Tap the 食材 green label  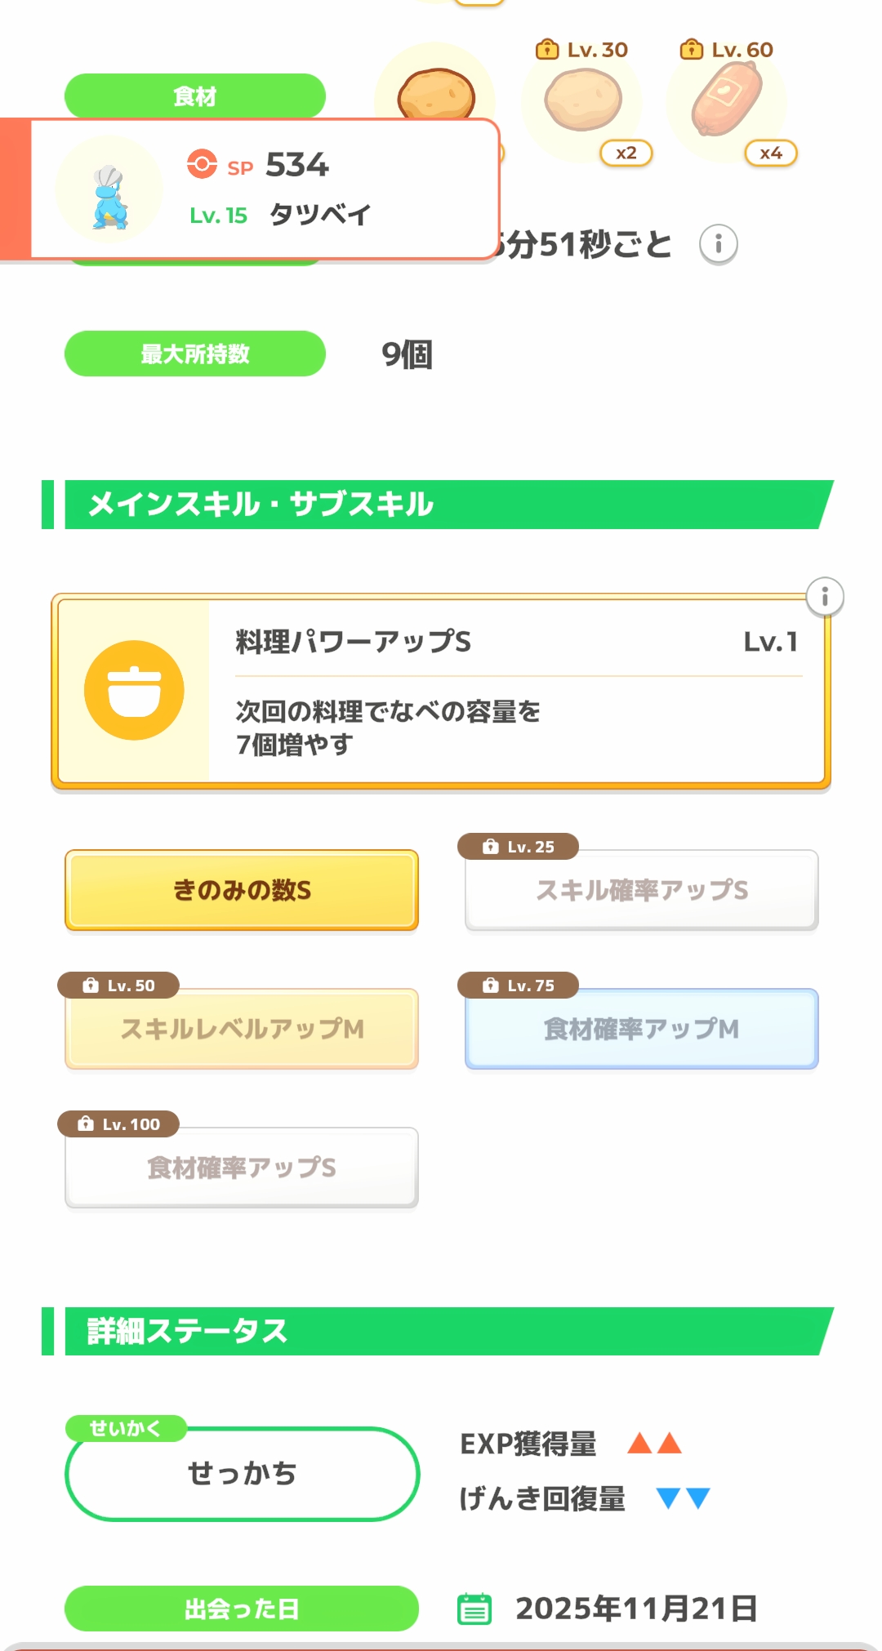(195, 96)
